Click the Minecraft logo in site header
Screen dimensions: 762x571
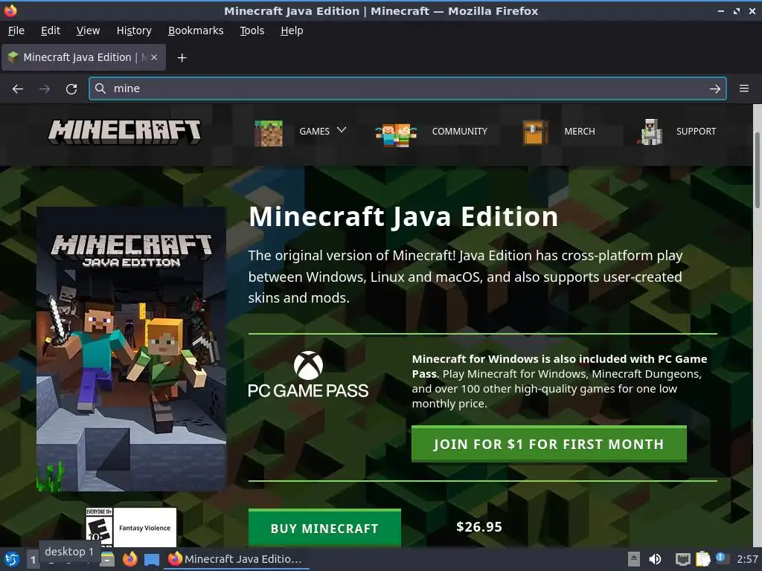tap(124, 132)
